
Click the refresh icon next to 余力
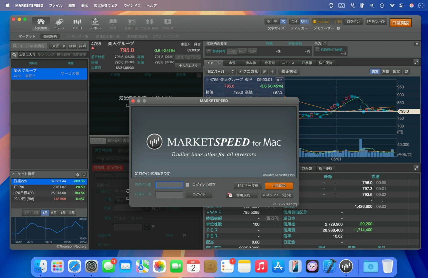325,44
